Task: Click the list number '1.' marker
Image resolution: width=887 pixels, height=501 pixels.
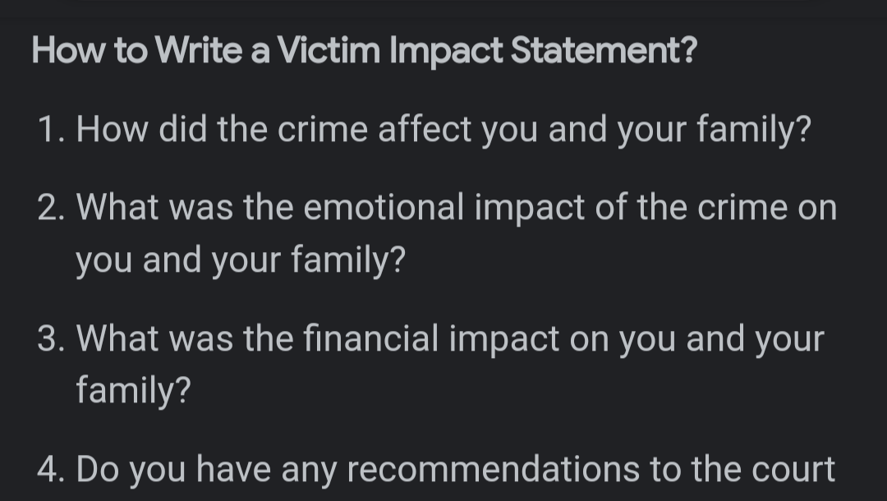Action: click(x=52, y=130)
